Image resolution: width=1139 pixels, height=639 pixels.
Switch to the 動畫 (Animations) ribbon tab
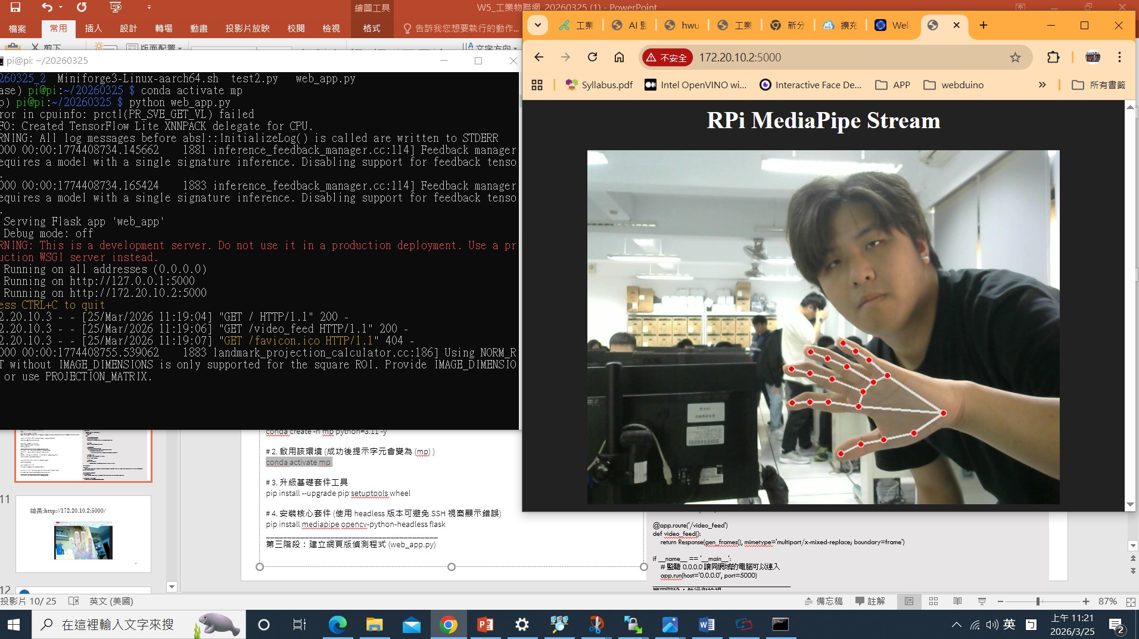[198, 29]
